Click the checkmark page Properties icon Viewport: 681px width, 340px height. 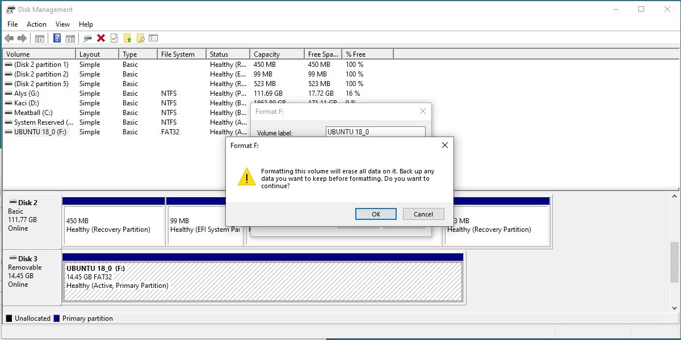(x=114, y=38)
